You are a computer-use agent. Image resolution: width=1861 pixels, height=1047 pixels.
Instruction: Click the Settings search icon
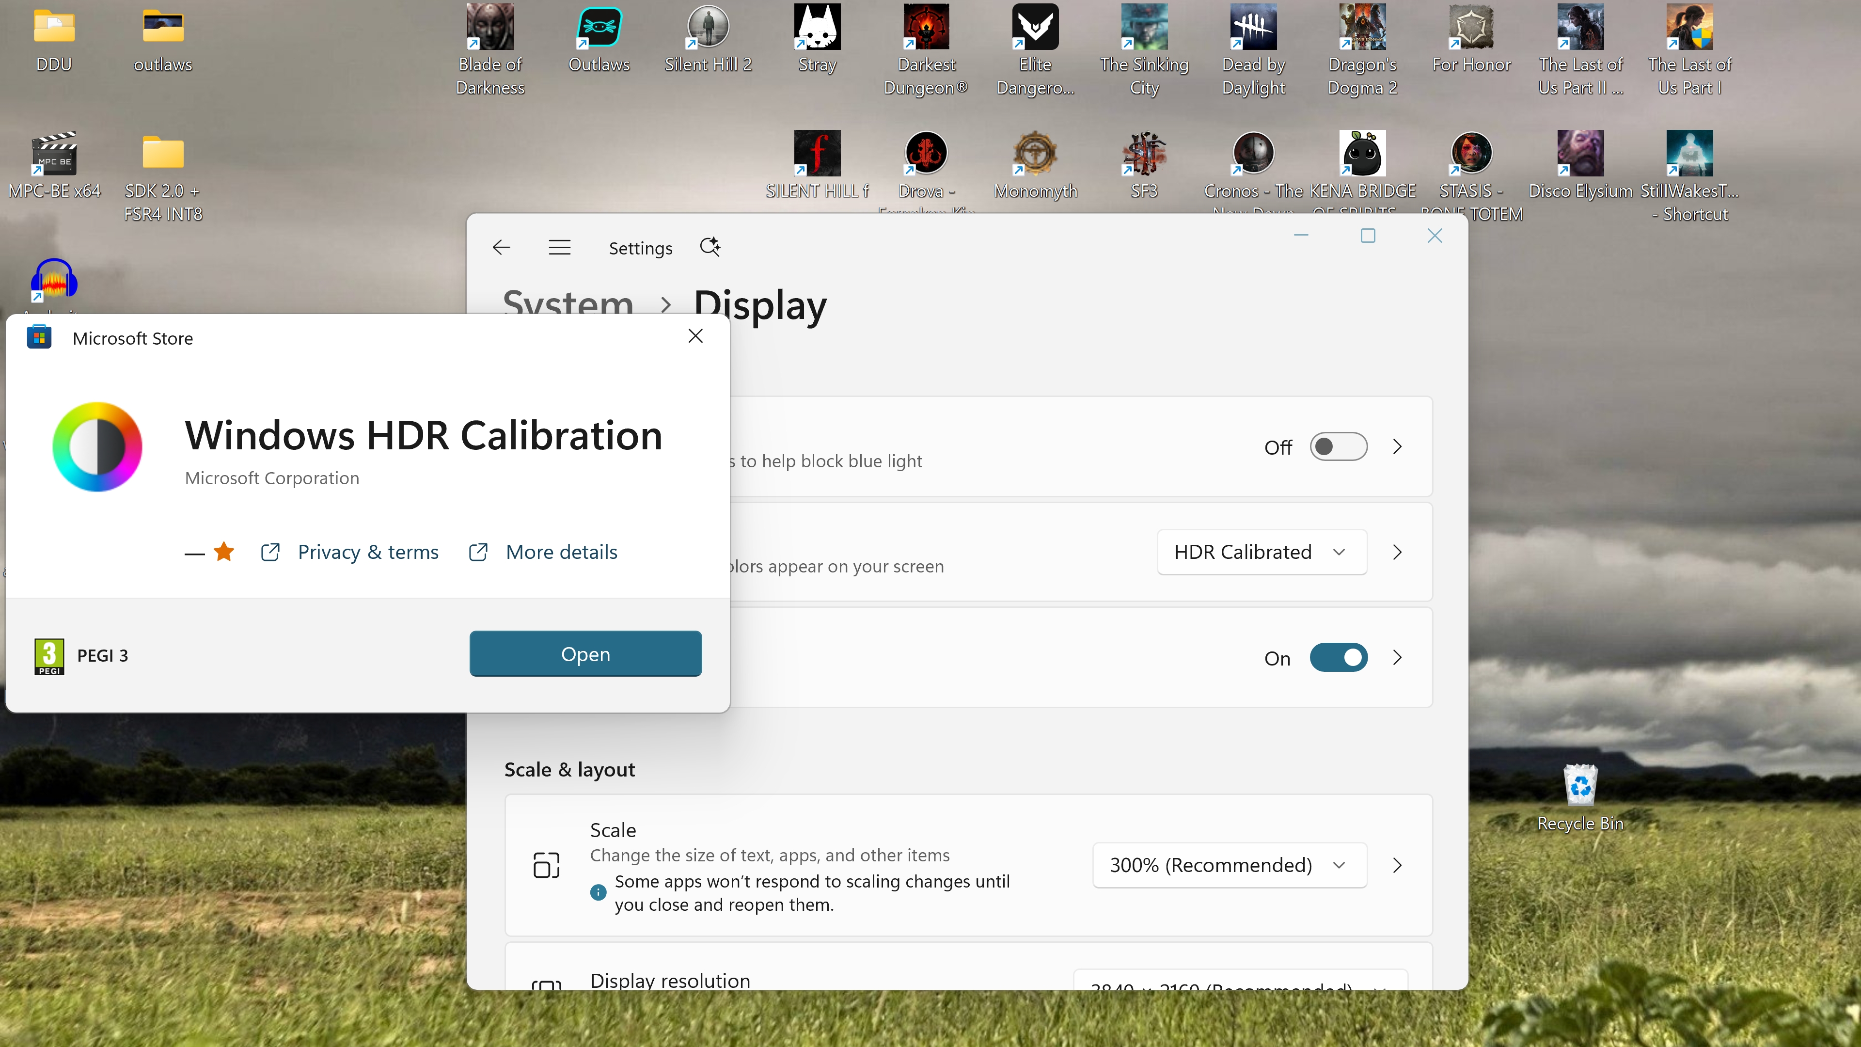click(710, 247)
